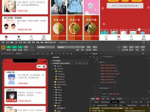Toggle the console live expression eye icon

point(116,105)
